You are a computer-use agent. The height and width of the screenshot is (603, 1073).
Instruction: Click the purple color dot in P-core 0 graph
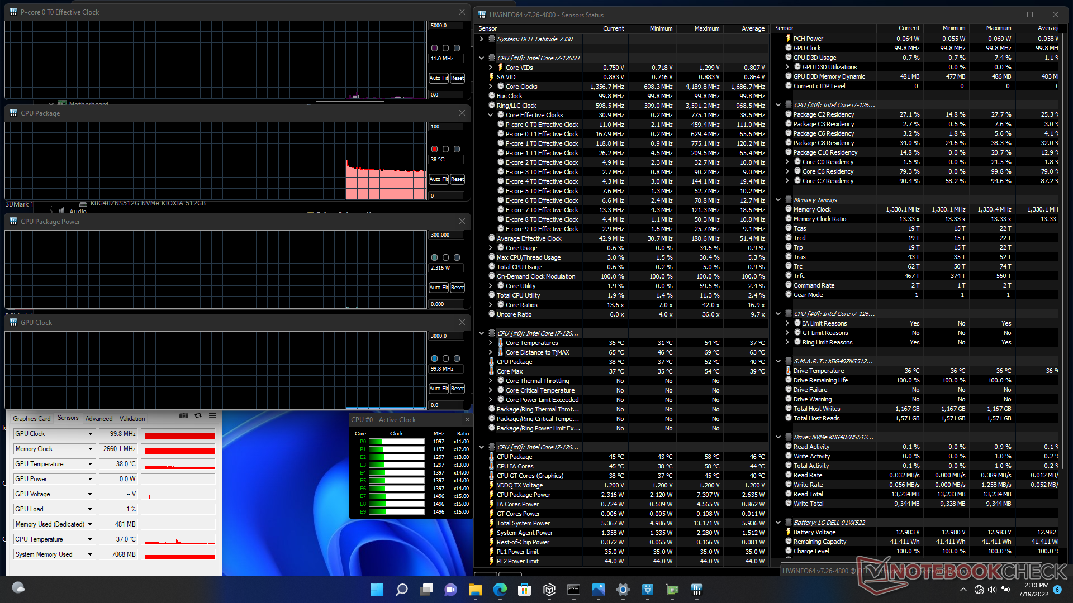click(434, 48)
